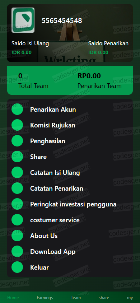Click the green icon beside Keluar

point(17,267)
